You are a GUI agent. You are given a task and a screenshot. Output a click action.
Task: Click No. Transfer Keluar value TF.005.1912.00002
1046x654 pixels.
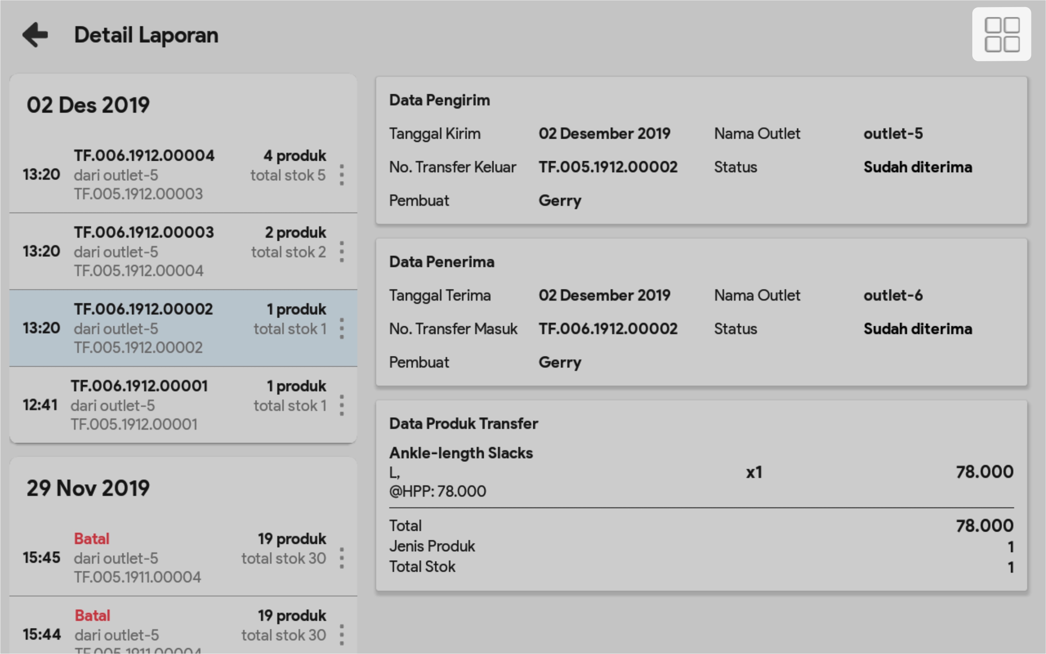[x=608, y=167]
